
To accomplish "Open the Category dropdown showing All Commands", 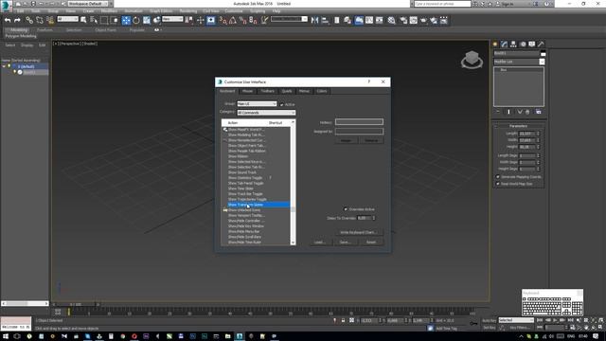I will tap(266, 113).
